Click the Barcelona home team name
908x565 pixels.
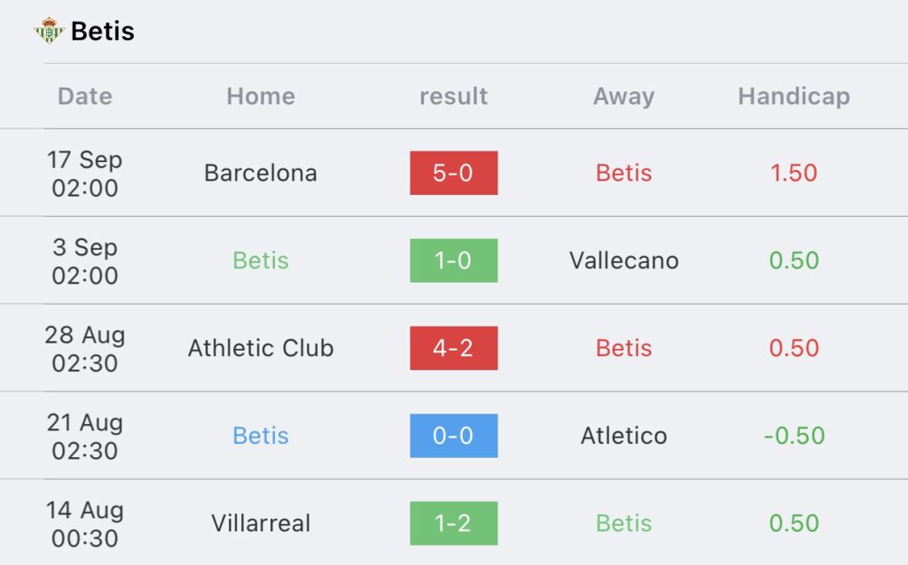click(x=261, y=173)
